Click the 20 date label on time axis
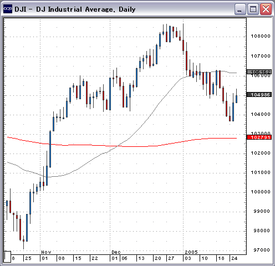This screenshot has height=266, width=275. pyautogui.click(x=158, y=258)
